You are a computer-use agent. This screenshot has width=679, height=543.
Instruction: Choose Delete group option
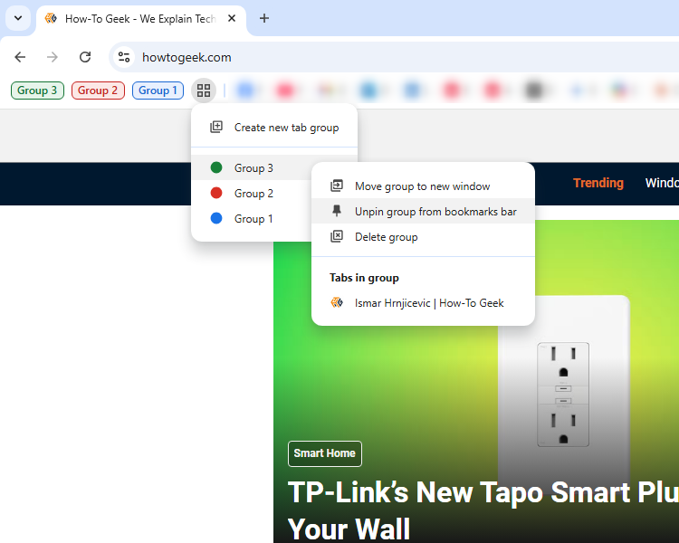pyautogui.click(x=423, y=237)
